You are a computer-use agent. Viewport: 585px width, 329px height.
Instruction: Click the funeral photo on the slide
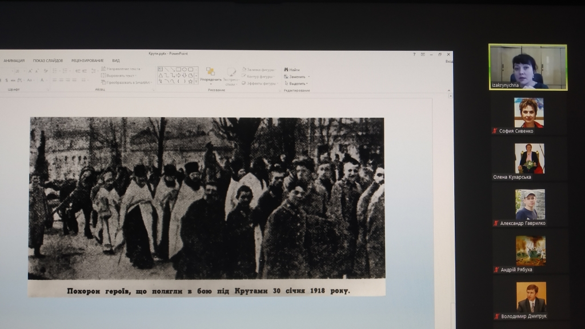207,198
